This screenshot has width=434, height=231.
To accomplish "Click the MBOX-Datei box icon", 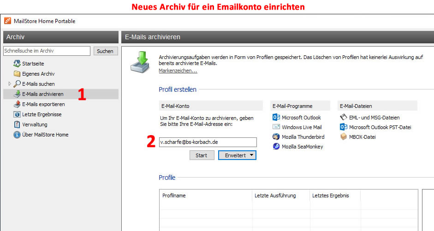I will point(343,136).
